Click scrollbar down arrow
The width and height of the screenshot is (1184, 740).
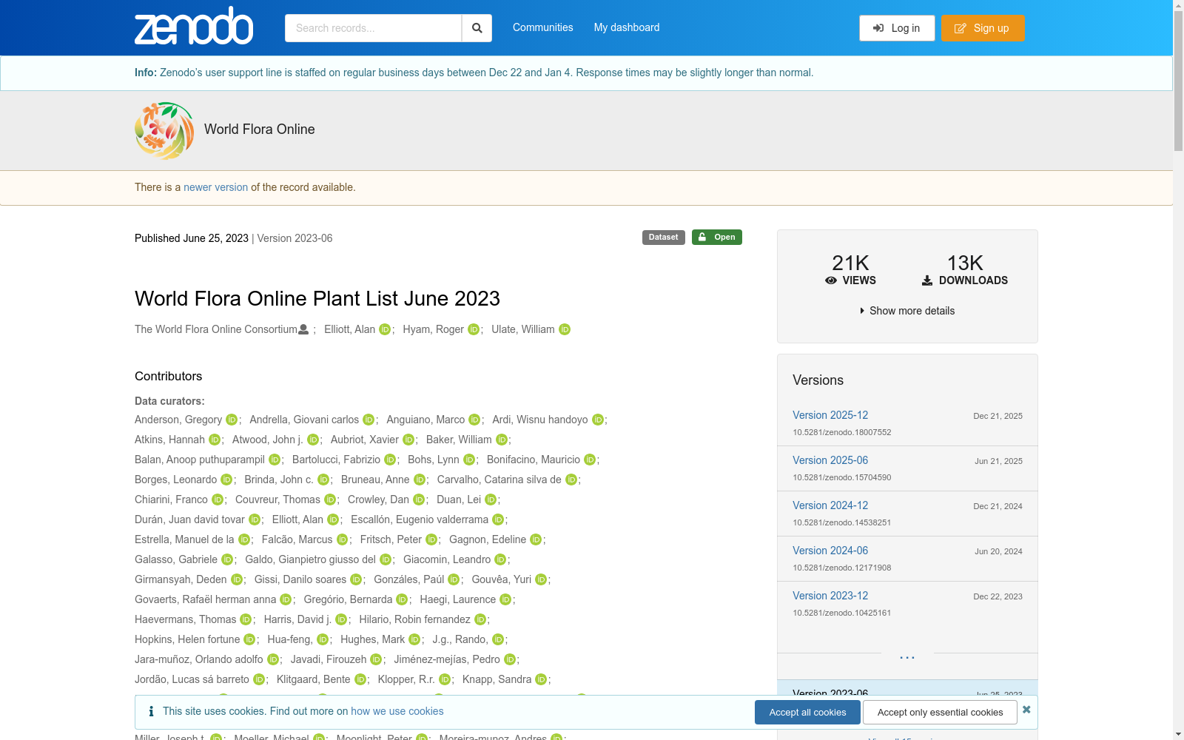(x=1178, y=734)
